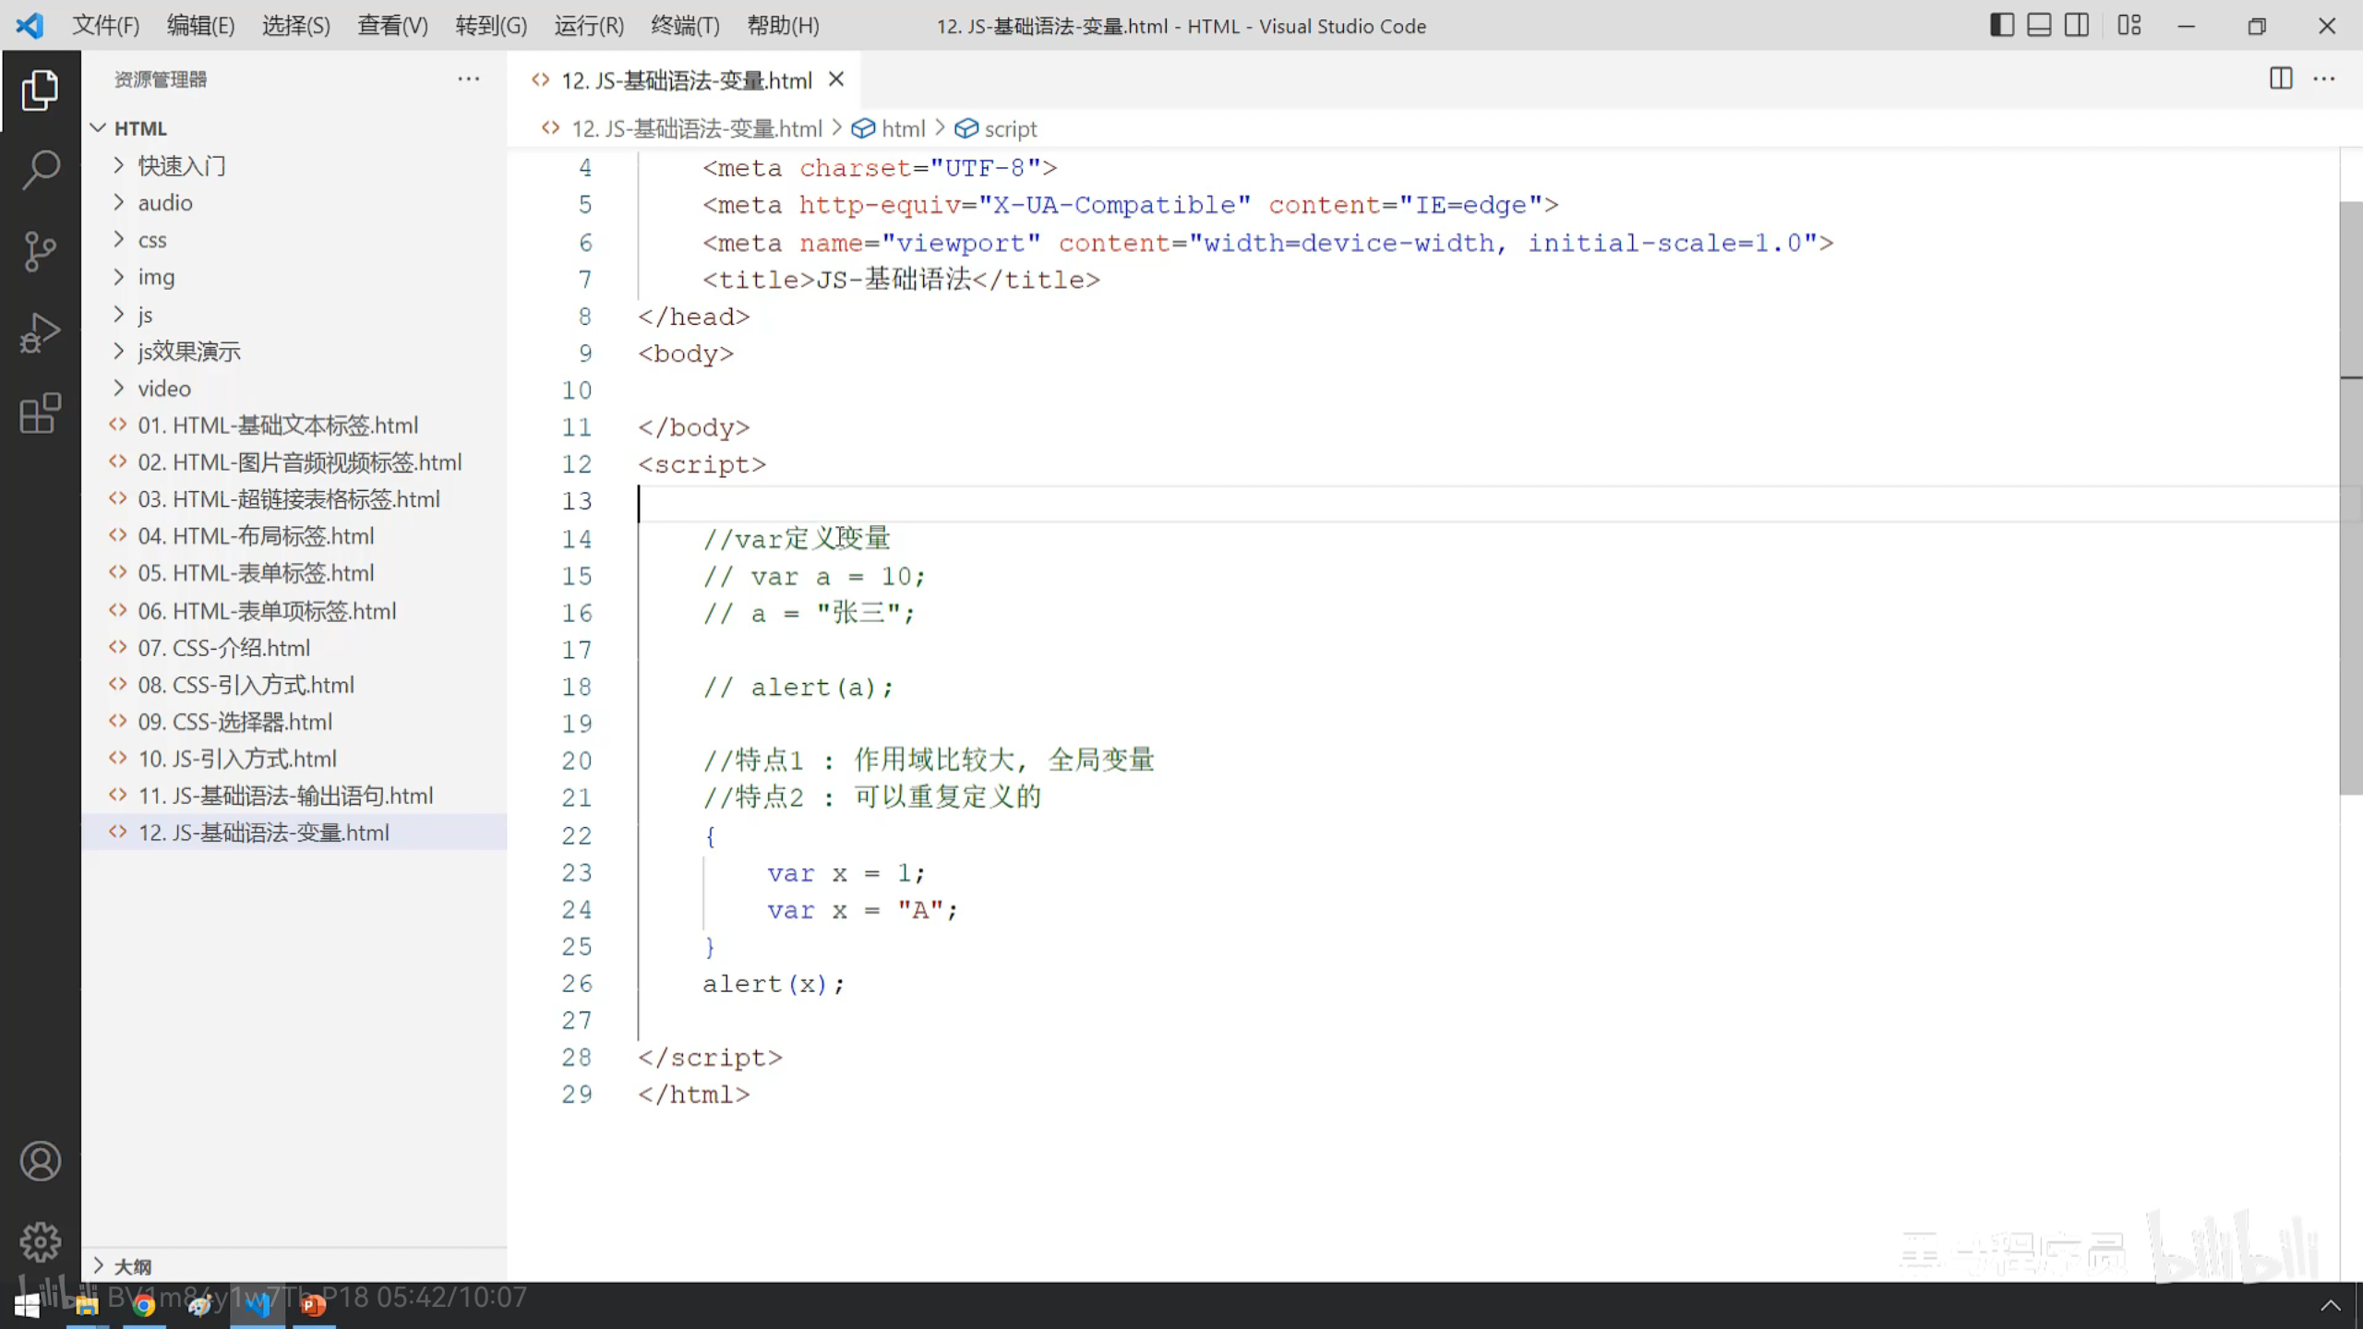The height and width of the screenshot is (1329, 2363).
Task: Open 11. JS-基础语法-输出语句.html
Action: click(x=294, y=796)
